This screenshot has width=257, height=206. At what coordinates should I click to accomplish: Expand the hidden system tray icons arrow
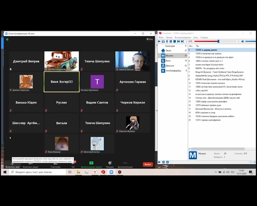[216, 172]
